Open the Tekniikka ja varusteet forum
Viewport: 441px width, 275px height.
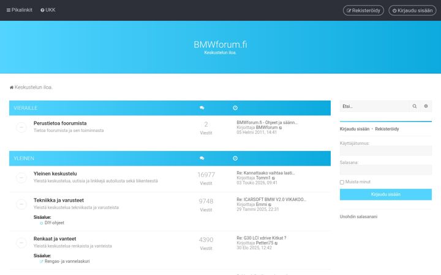coord(59,200)
